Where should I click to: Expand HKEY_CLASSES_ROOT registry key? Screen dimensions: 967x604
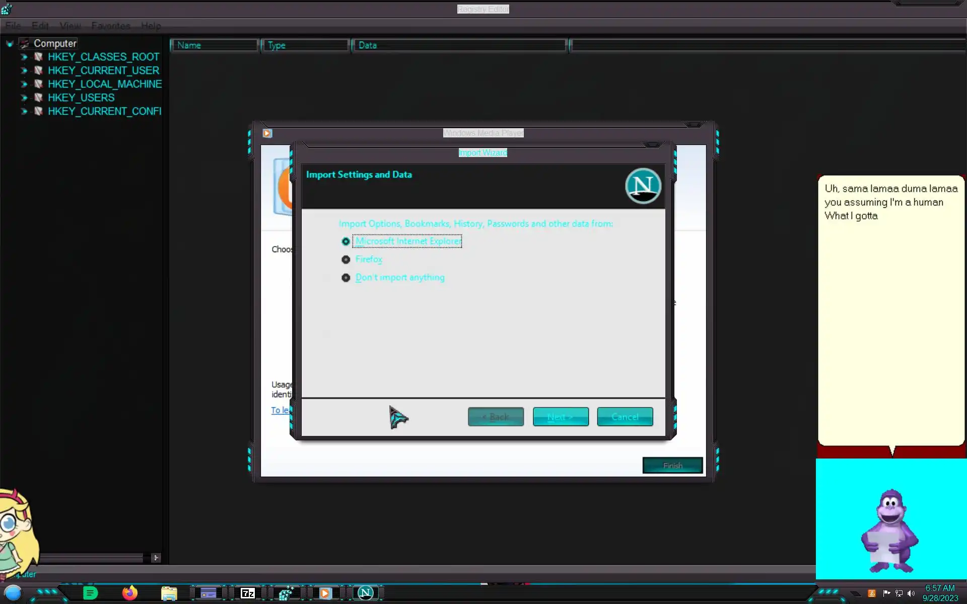pyautogui.click(x=24, y=57)
